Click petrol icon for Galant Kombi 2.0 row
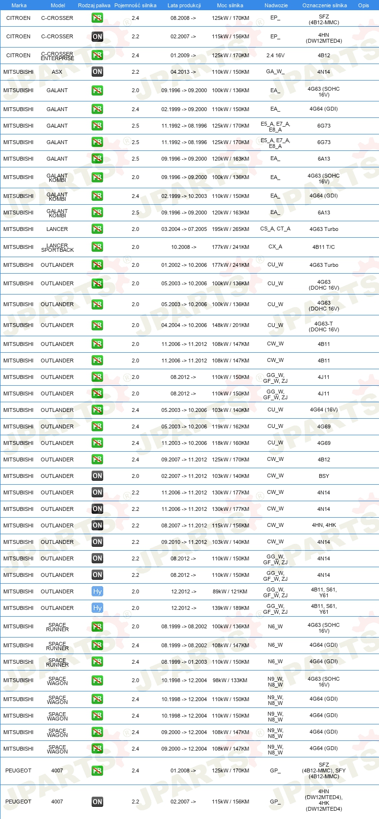The image size is (379, 819). tap(97, 177)
